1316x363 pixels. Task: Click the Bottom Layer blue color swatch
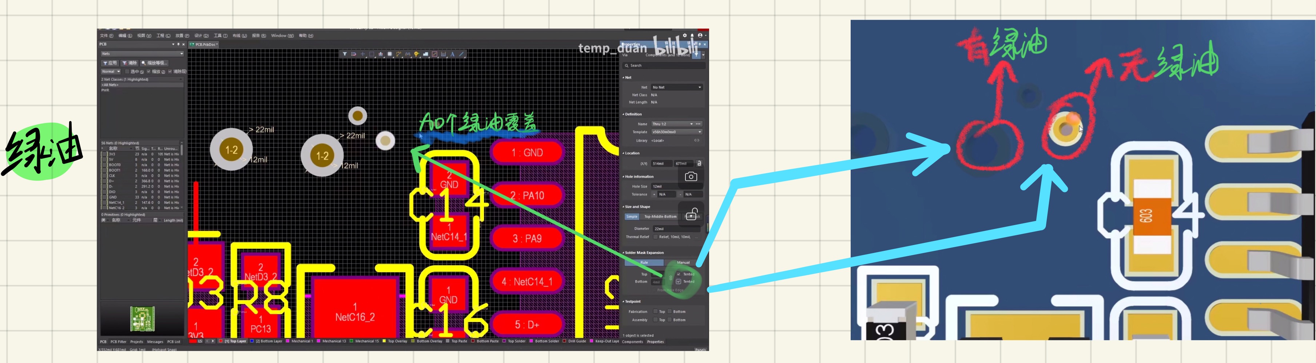252,341
